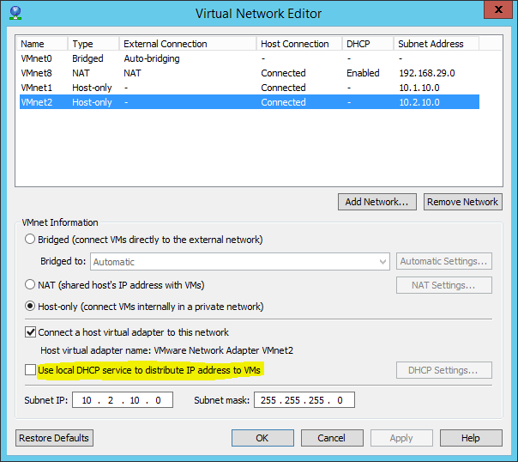
Task: Click the Remove Network button
Action: tap(463, 202)
